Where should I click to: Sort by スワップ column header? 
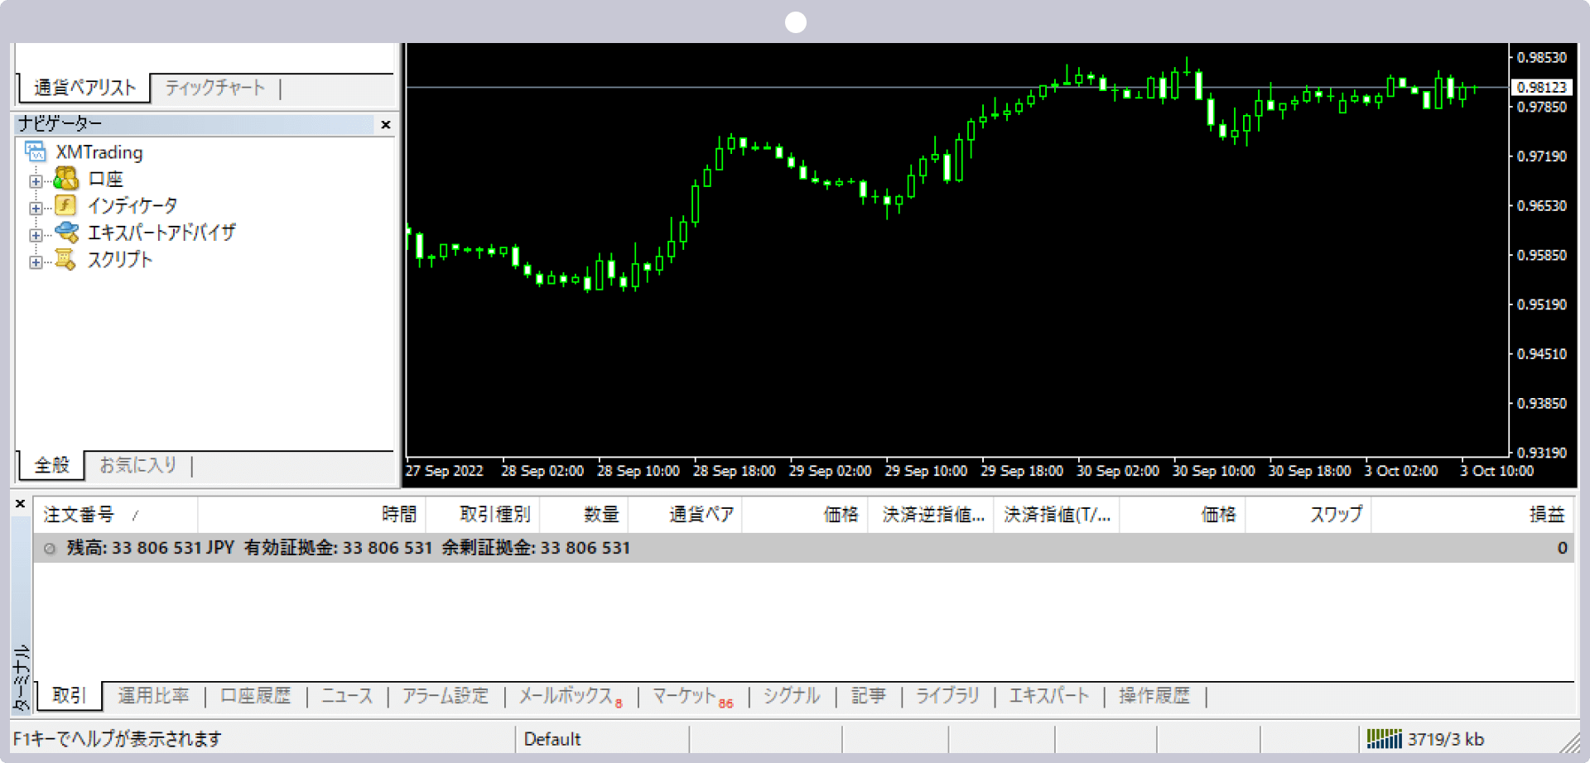point(1308,515)
